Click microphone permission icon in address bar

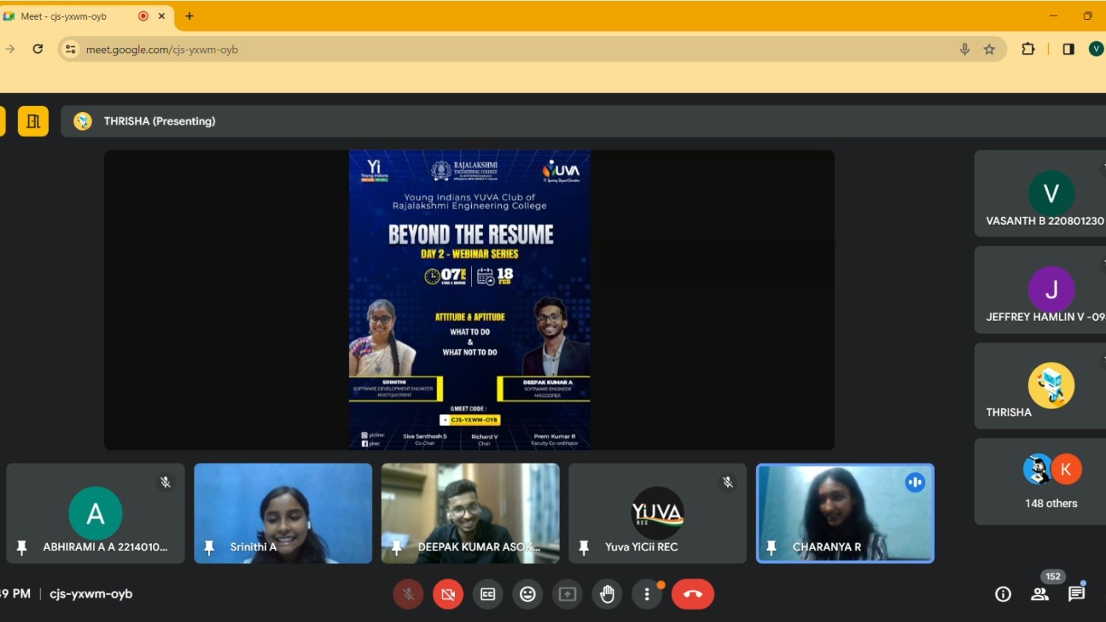(964, 49)
